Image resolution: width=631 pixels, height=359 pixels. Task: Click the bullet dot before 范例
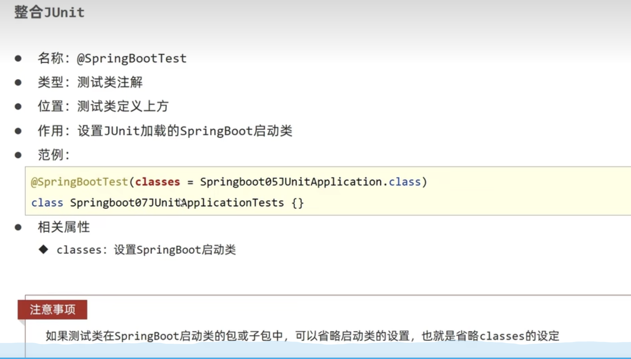tap(18, 155)
